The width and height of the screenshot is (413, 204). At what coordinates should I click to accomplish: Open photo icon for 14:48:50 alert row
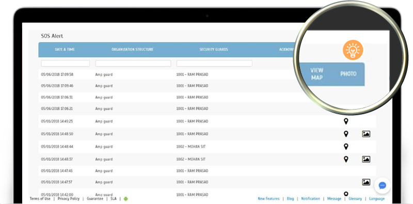[x=366, y=134]
